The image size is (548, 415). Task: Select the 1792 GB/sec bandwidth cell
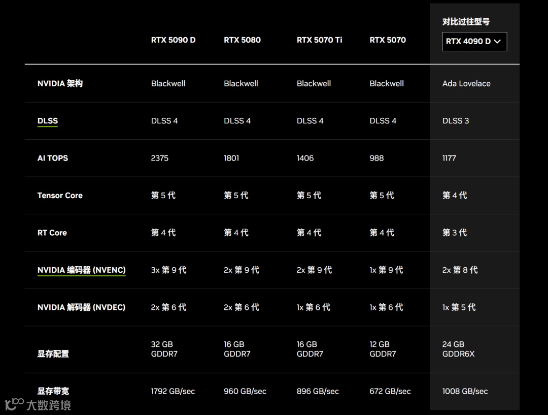(173, 391)
